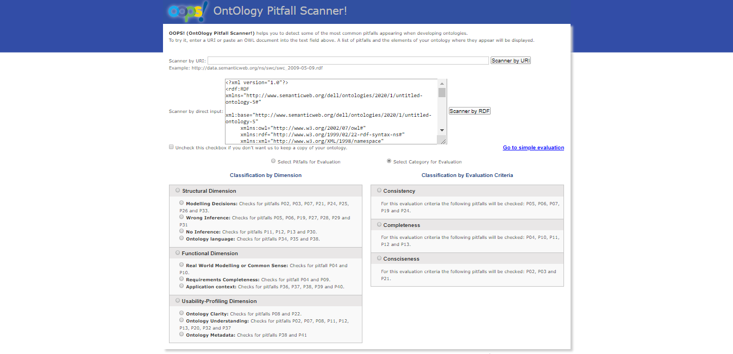The image size is (733, 354).
Task: Select the Select Category for Evaluation radio button
Action: point(389,161)
